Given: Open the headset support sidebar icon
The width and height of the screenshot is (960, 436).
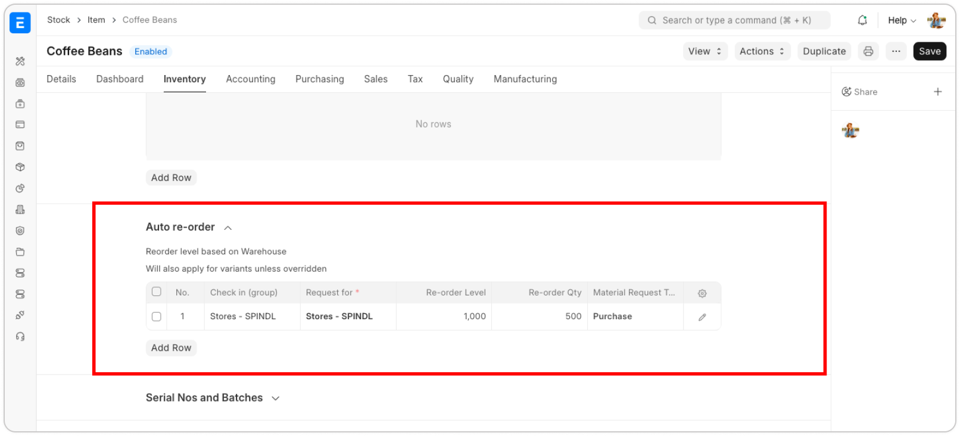Looking at the screenshot, I should [x=20, y=337].
